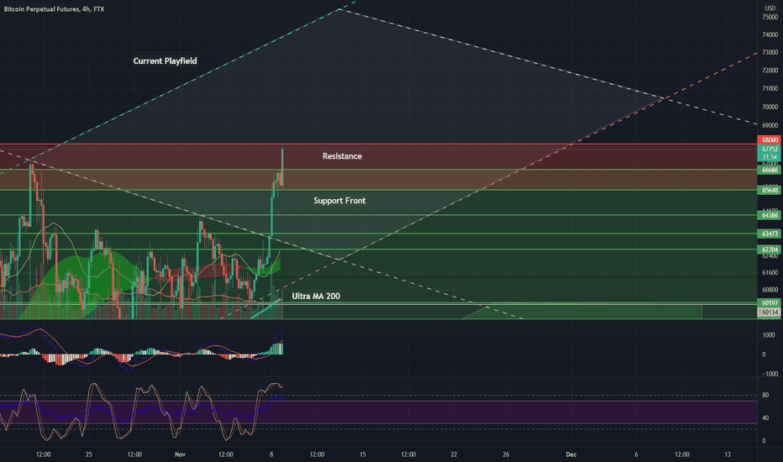This screenshot has width=783, height=462.
Task: Click the Nov label on time axis
Action: [x=181, y=454]
